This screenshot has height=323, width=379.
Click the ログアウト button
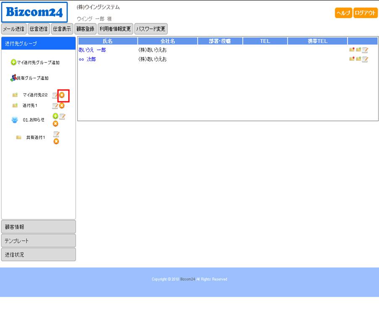pyautogui.click(x=365, y=13)
